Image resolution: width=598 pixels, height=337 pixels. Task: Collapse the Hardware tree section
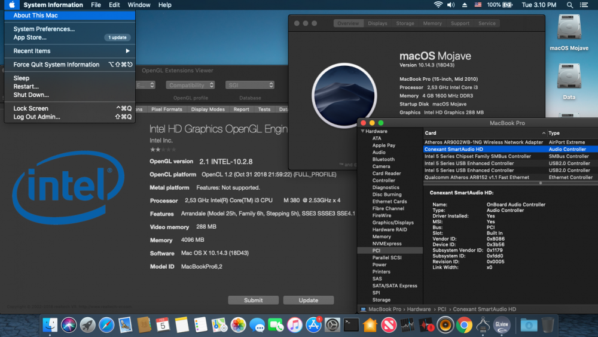pyautogui.click(x=363, y=131)
